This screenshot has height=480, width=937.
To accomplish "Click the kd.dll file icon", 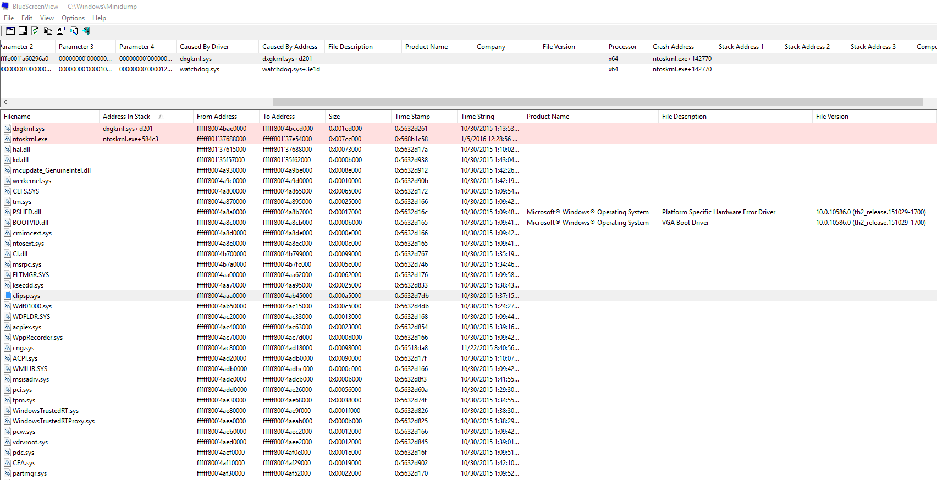I will (x=8, y=160).
